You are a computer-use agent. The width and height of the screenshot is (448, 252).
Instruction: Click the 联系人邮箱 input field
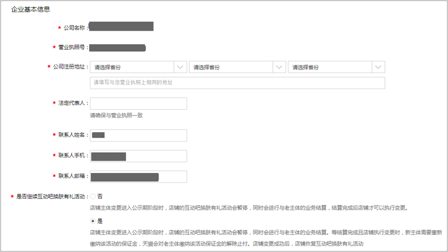[138, 177]
